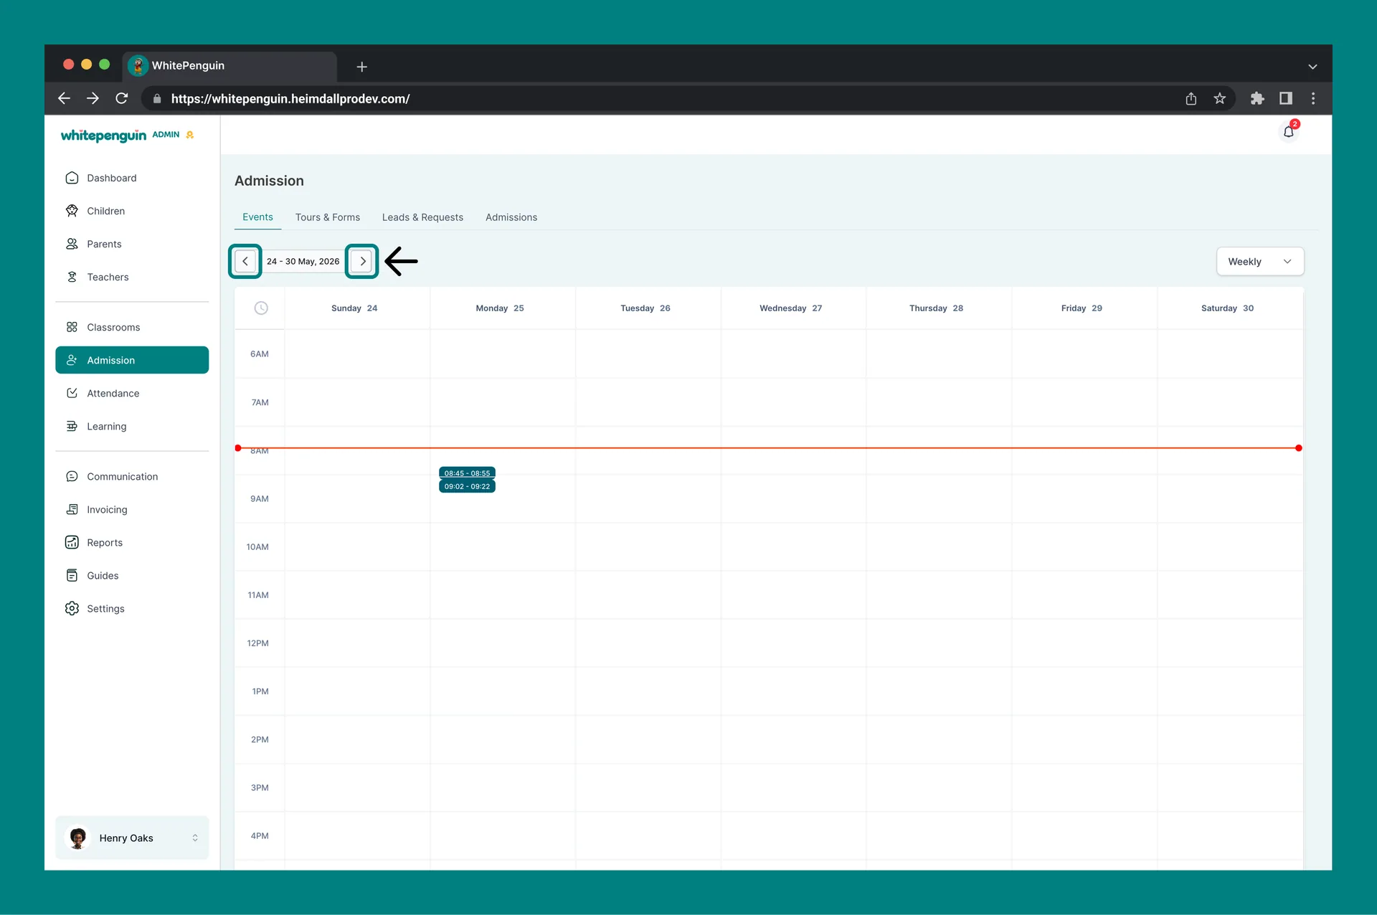Click the 4PM time label
The image size is (1377, 915).
[x=260, y=836]
